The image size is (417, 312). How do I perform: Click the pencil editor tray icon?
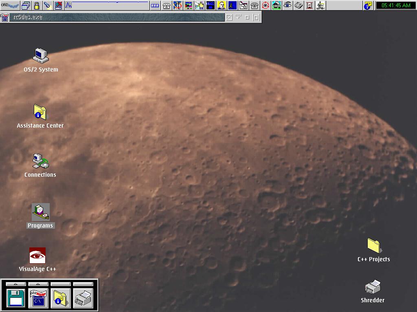point(200,5)
